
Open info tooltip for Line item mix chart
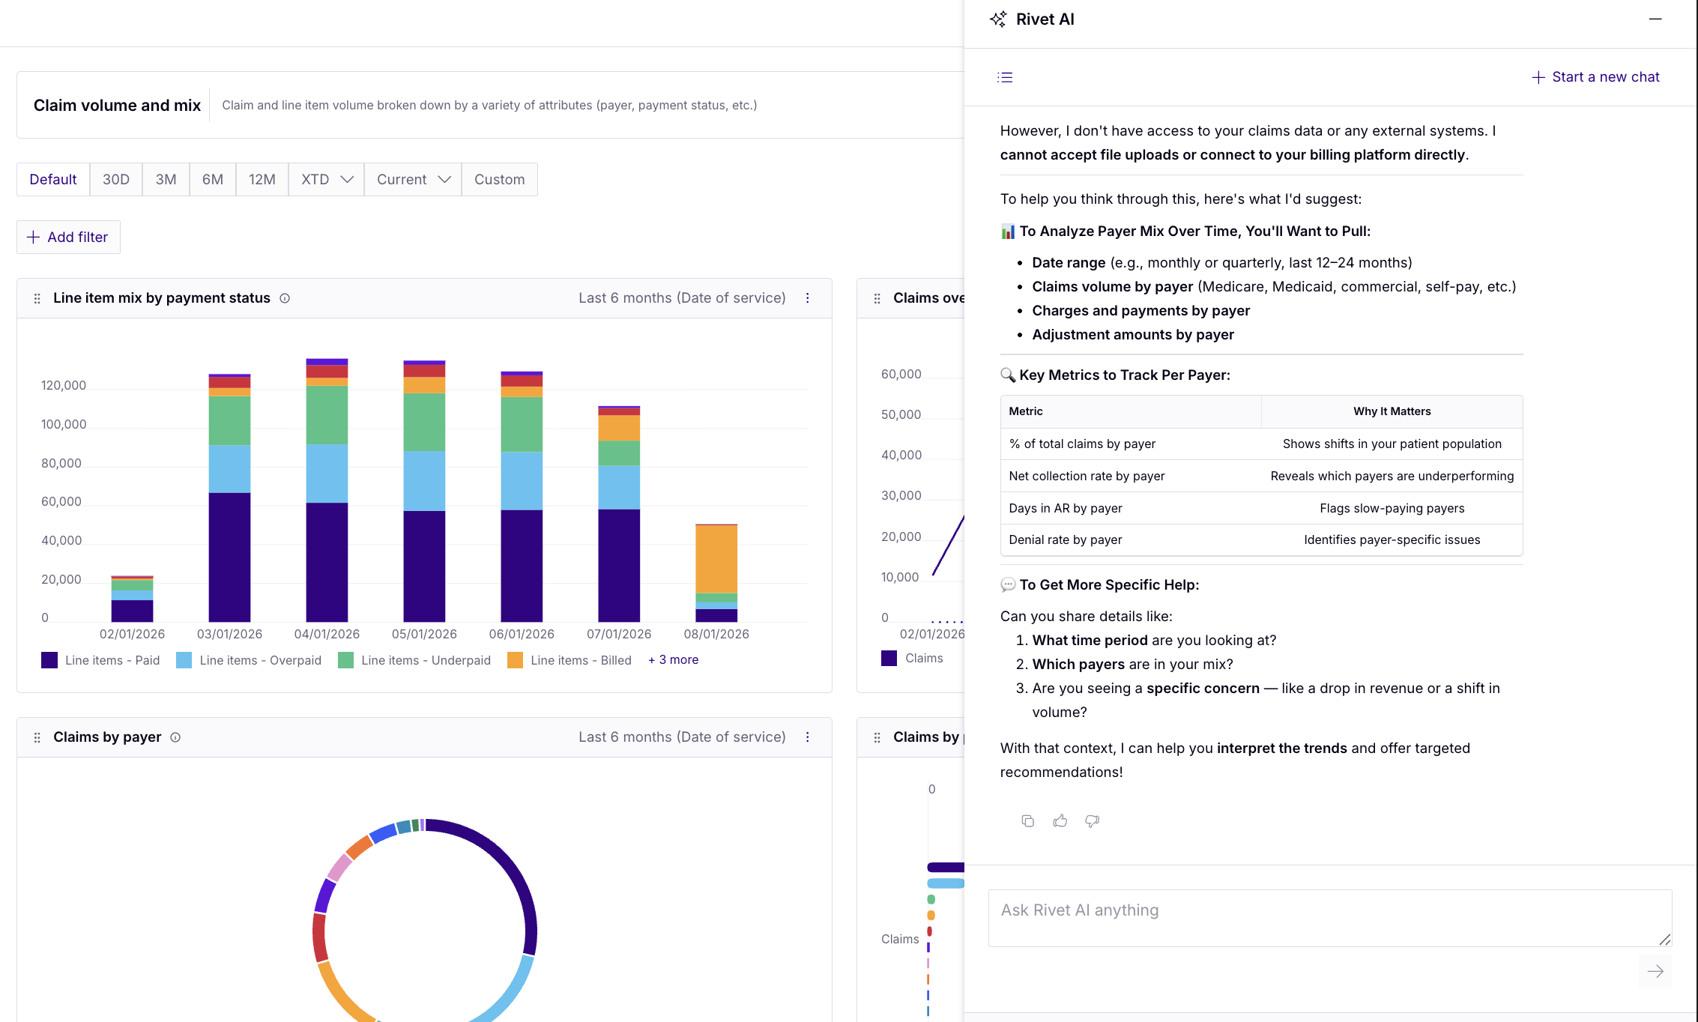coord(285,298)
